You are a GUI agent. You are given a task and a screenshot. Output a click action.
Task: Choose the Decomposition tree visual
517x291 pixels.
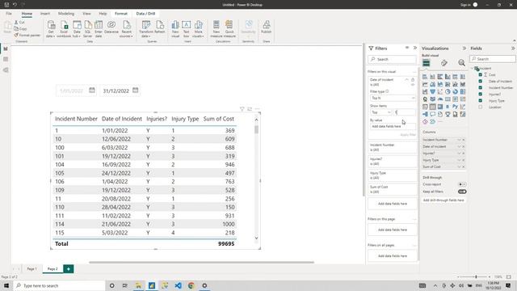pos(425,114)
